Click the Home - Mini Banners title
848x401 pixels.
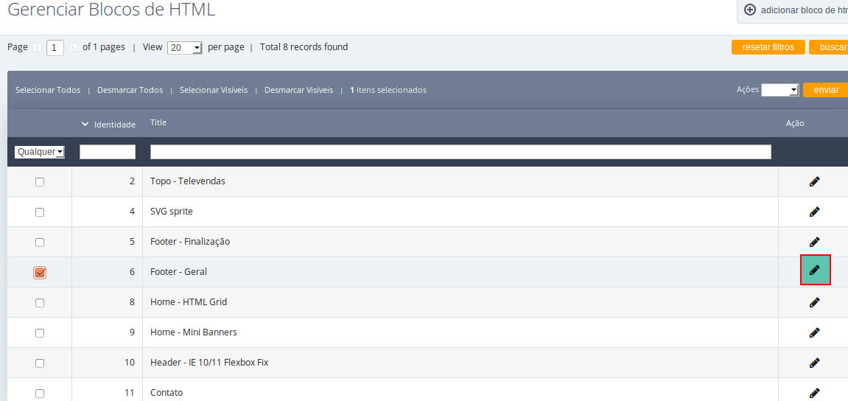click(194, 332)
